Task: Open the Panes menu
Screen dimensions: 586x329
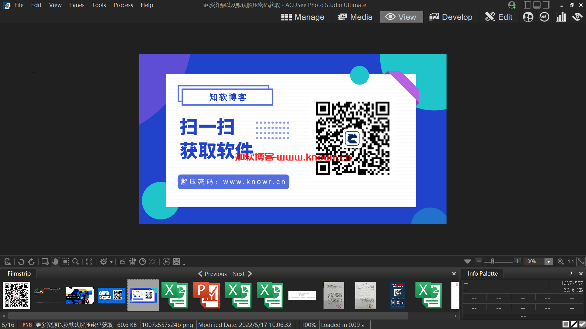Action: coord(77,5)
